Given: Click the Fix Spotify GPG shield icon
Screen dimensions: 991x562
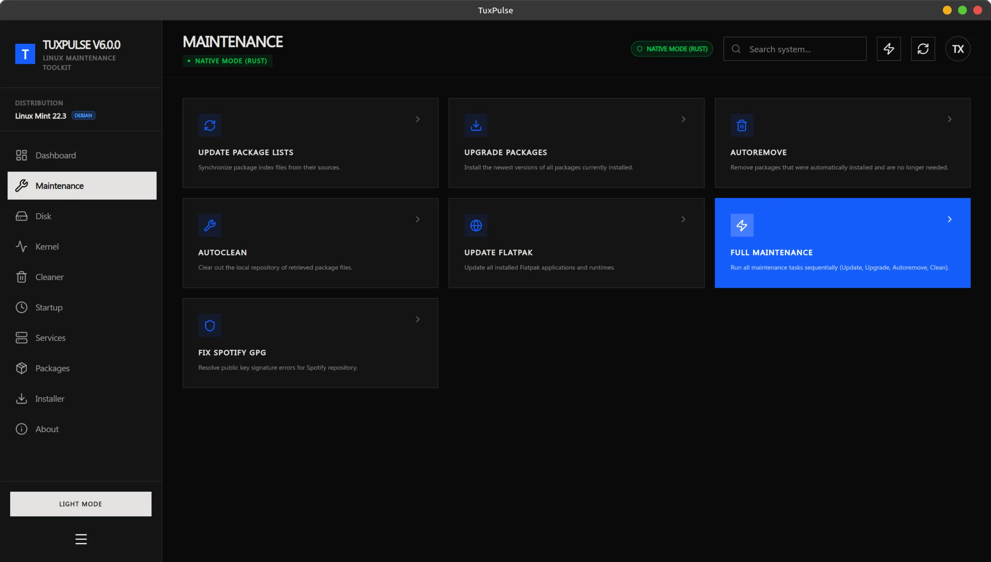Looking at the screenshot, I should point(210,325).
